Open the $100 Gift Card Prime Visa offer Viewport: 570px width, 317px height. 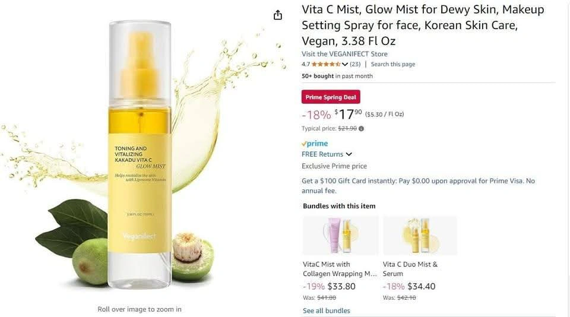tap(418, 186)
